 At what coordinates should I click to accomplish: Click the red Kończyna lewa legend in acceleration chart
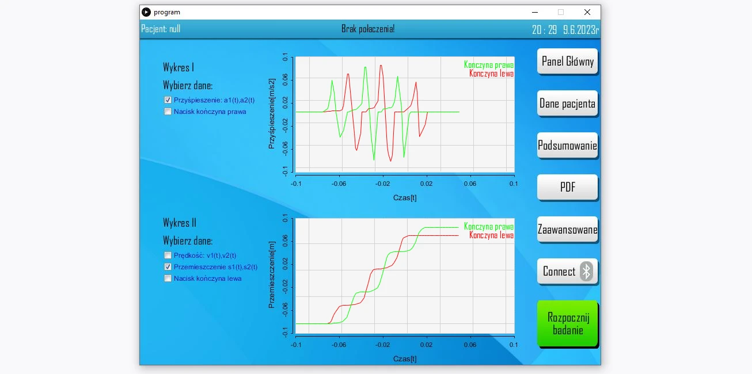(491, 74)
